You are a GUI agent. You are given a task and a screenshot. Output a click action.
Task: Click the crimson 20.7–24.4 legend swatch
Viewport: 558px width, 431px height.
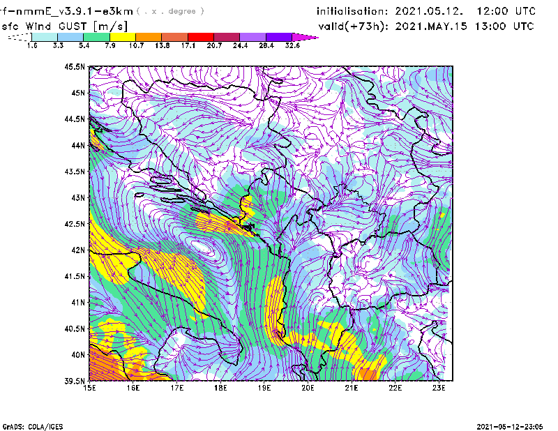coord(227,37)
